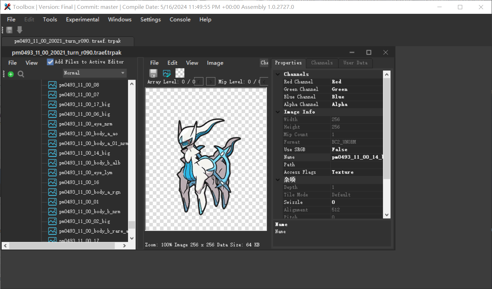Click the Name property value field
Image resolution: width=492 pixels, height=289 pixels.
coord(357,157)
